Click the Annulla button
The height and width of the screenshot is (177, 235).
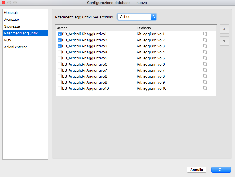197,170
